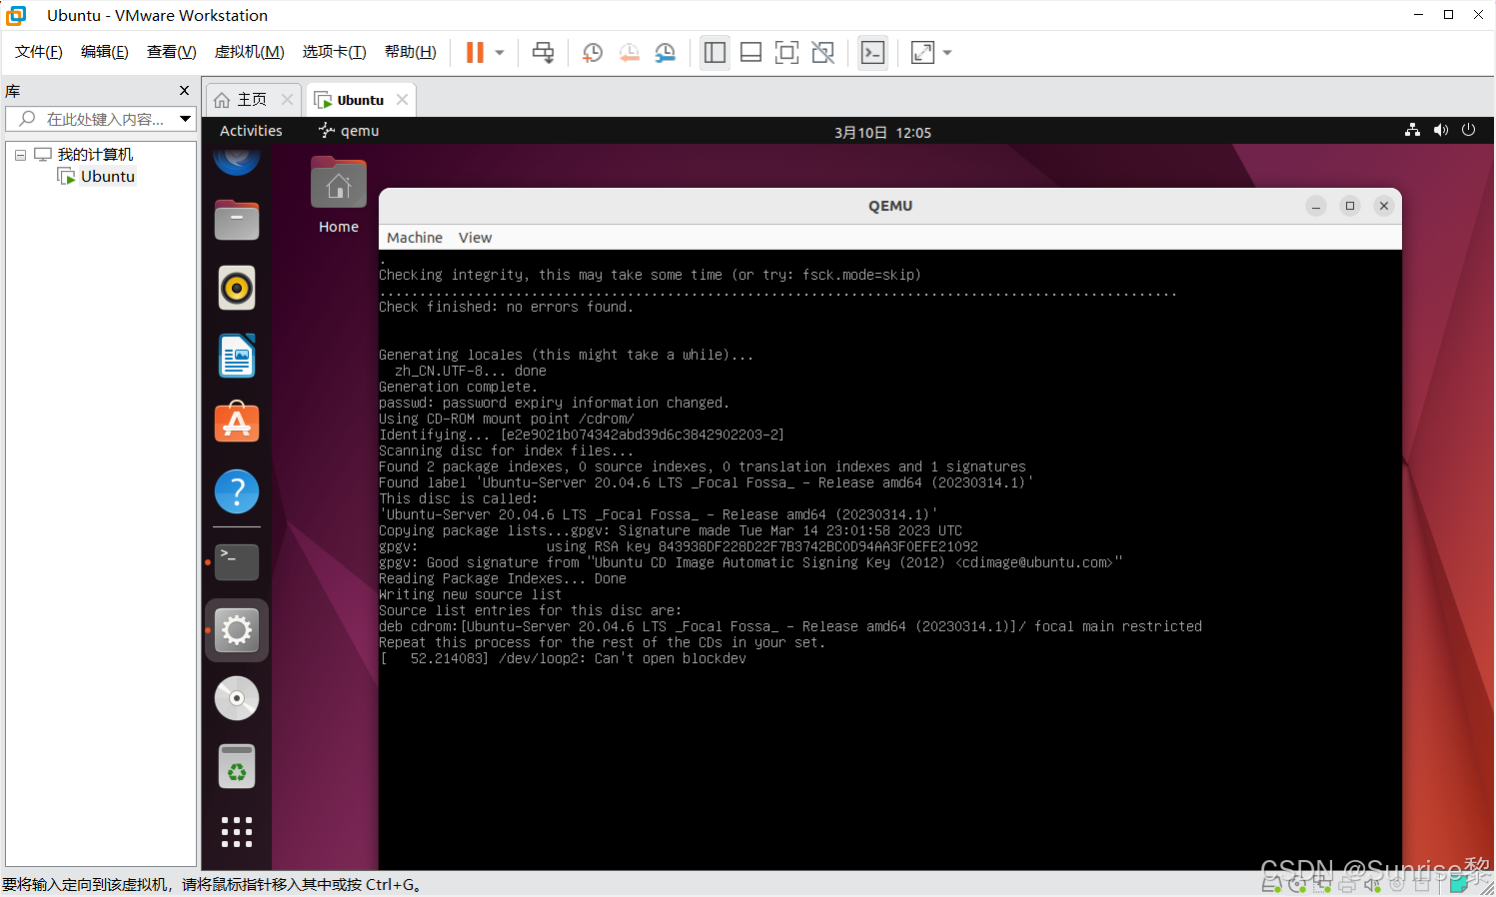Toggle the console view button
Image resolution: width=1496 pixels, height=897 pixels.
(x=872, y=53)
